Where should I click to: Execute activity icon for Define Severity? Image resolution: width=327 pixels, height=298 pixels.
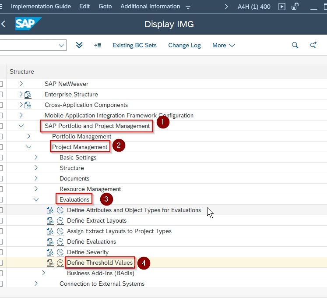pos(60,252)
